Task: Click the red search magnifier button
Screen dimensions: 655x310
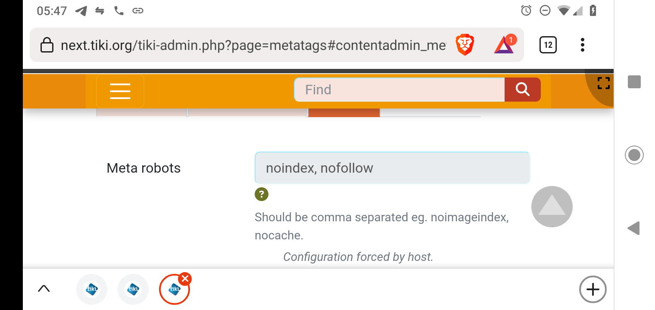Action: [x=522, y=90]
